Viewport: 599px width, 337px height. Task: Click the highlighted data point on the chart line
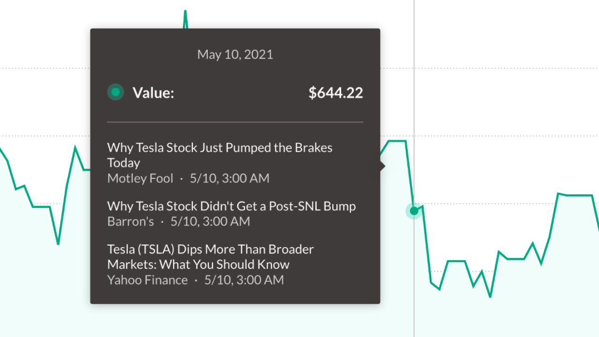414,211
